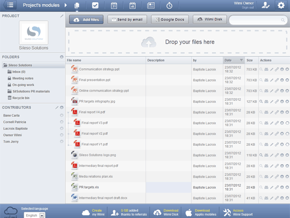
Task: Open Sileso Solutions logo.png file
Action: pos(97,155)
